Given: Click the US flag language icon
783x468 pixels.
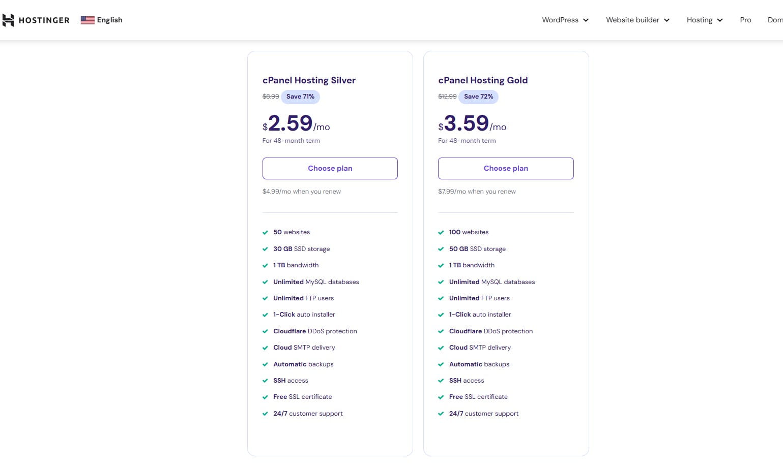Looking at the screenshot, I should (88, 20).
